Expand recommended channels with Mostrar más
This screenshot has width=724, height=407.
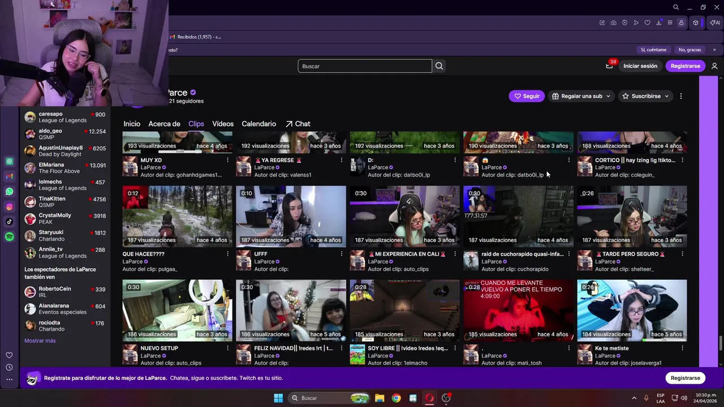click(40, 341)
